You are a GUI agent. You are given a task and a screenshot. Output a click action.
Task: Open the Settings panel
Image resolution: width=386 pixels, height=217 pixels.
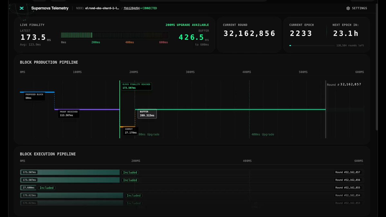click(x=356, y=8)
